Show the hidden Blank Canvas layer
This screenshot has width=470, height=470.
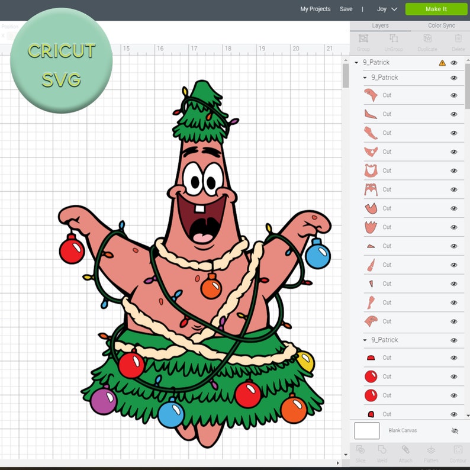coord(455,431)
